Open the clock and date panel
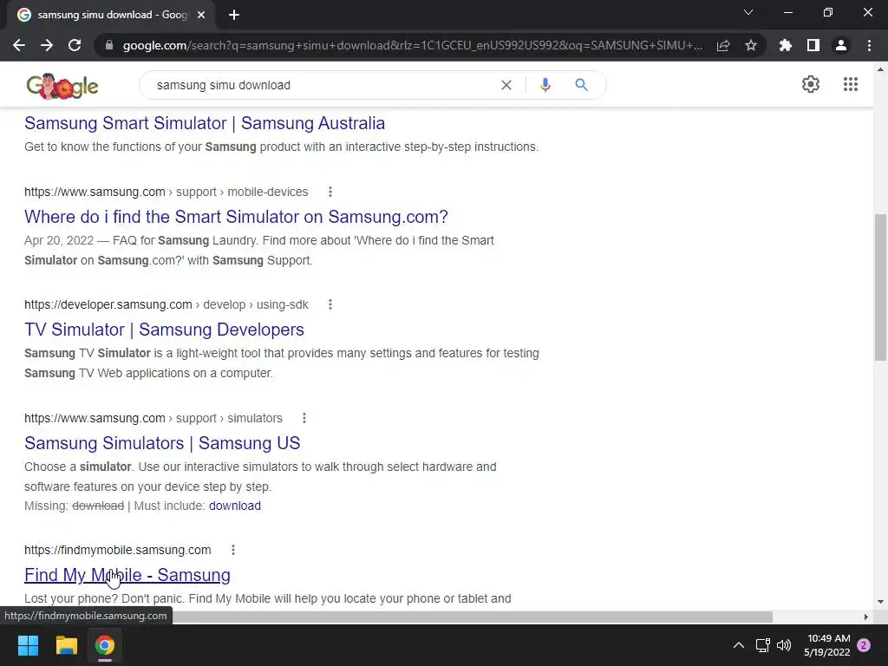 coord(827,645)
